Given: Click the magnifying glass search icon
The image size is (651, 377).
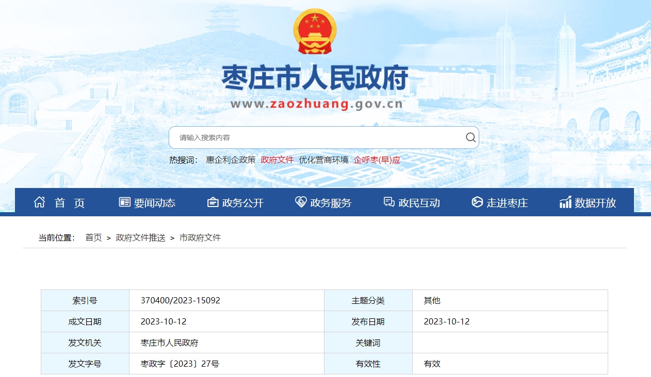Looking at the screenshot, I should coord(470,138).
